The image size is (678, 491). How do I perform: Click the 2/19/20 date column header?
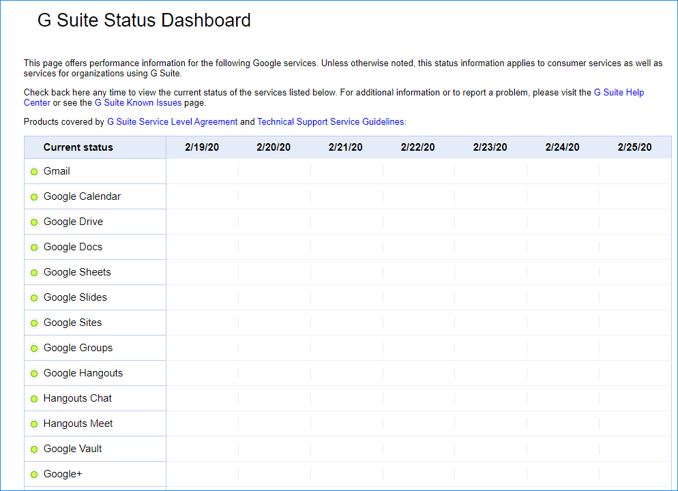pos(202,147)
